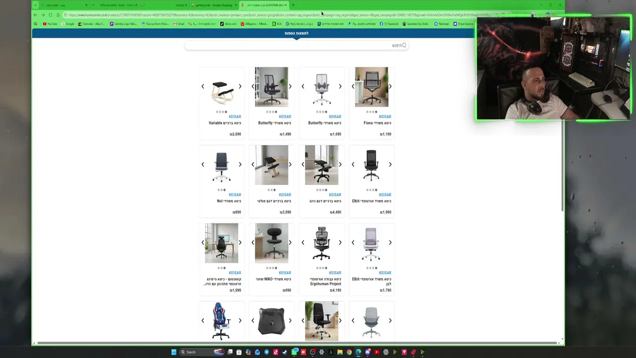636x358 pixels.
Task: Select the ₪4,190 price text
Action: 335,290
